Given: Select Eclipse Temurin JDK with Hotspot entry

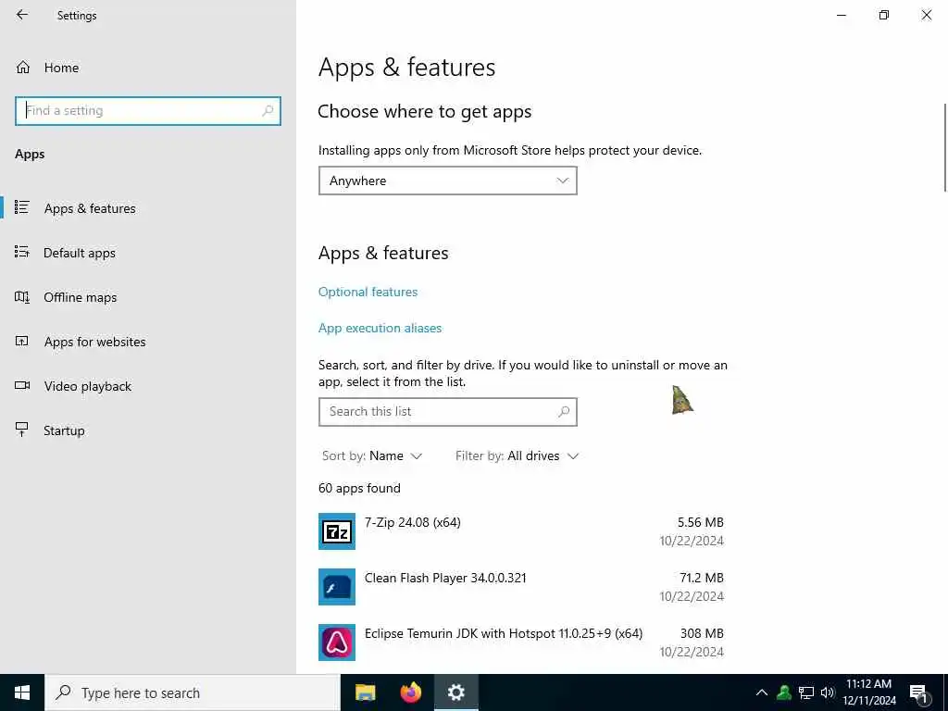Looking at the screenshot, I should click(521, 642).
